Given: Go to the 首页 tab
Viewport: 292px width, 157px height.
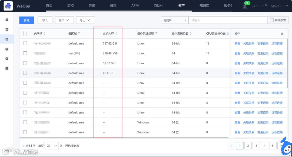Looking at the screenshot, I should pyautogui.click(x=49, y=6).
